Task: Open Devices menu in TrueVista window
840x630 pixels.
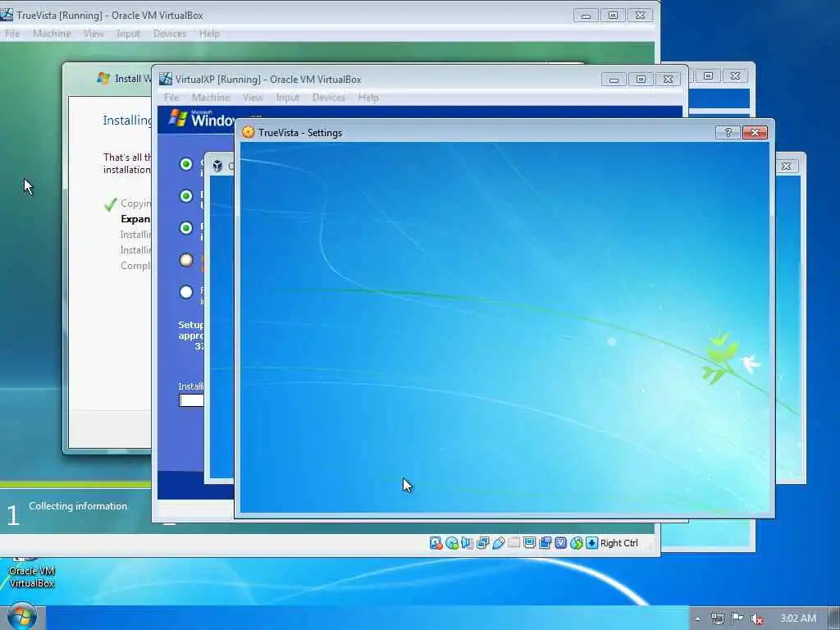Action: (169, 33)
